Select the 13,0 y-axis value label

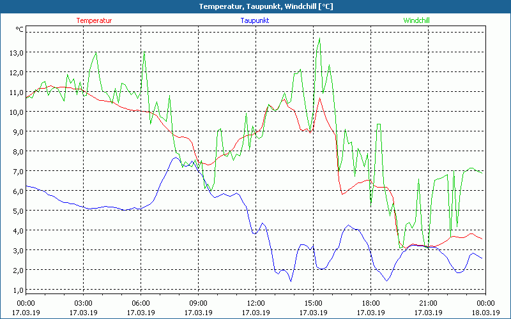tap(16, 52)
